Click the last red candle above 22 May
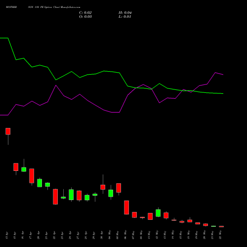The height and width of the screenshot is (247, 247). (x=221, y=227)
